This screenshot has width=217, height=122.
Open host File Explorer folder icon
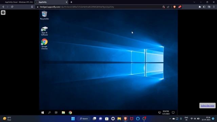click(x=119, y=119)
